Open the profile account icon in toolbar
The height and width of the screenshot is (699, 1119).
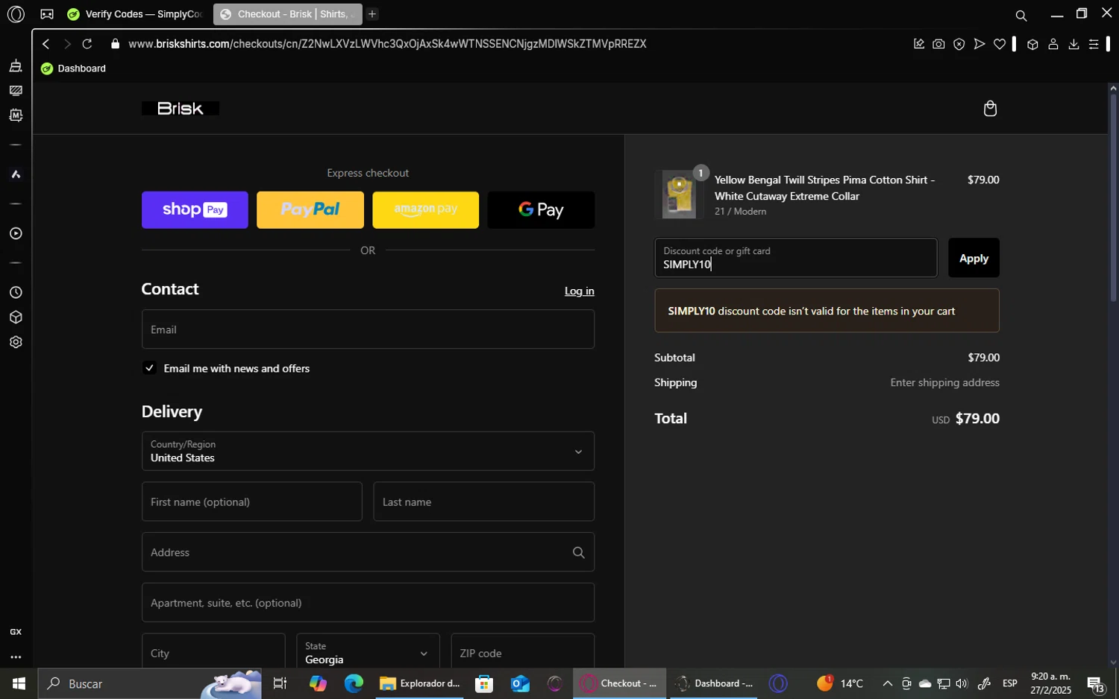[1053, 44]
